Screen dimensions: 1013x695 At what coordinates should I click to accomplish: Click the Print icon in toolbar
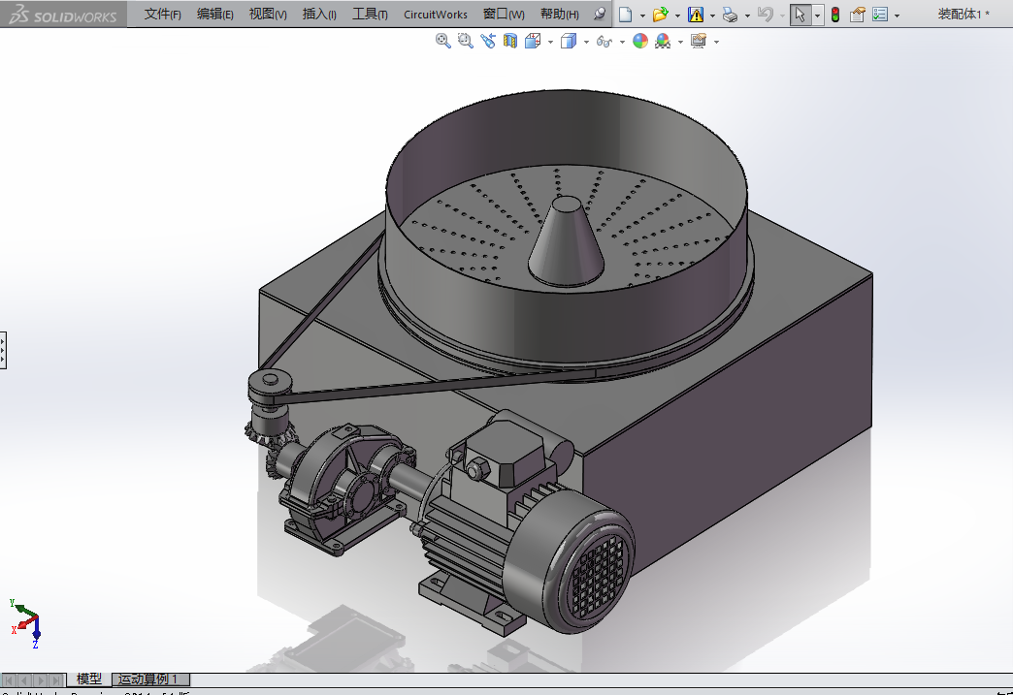point(730,15)
